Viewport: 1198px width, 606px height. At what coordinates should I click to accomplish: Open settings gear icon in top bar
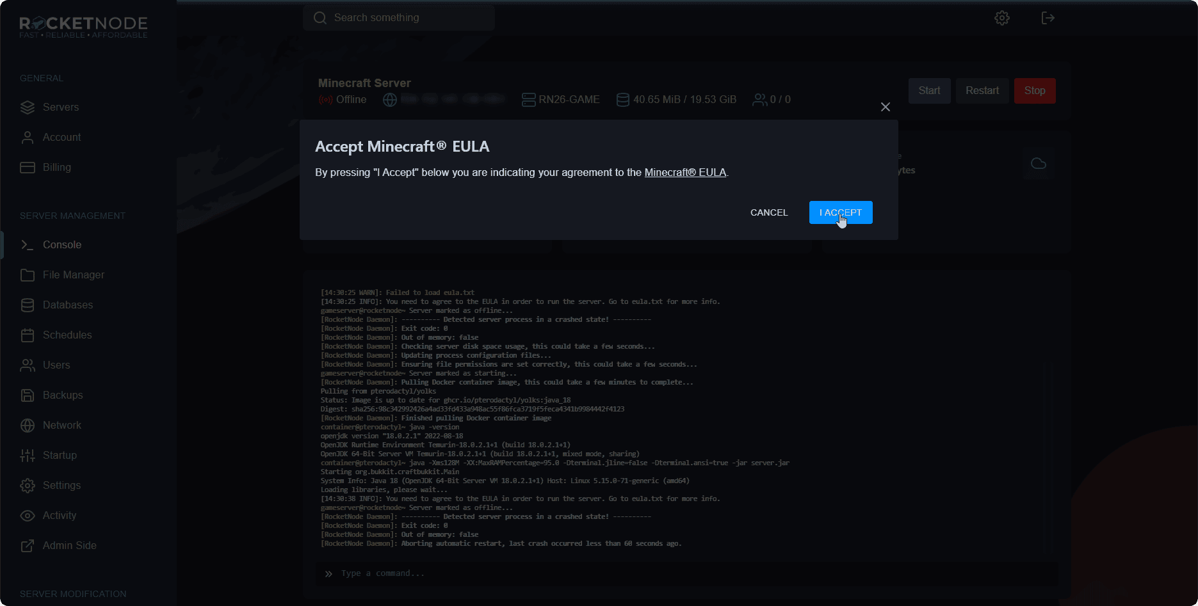tap(1001, 18)
